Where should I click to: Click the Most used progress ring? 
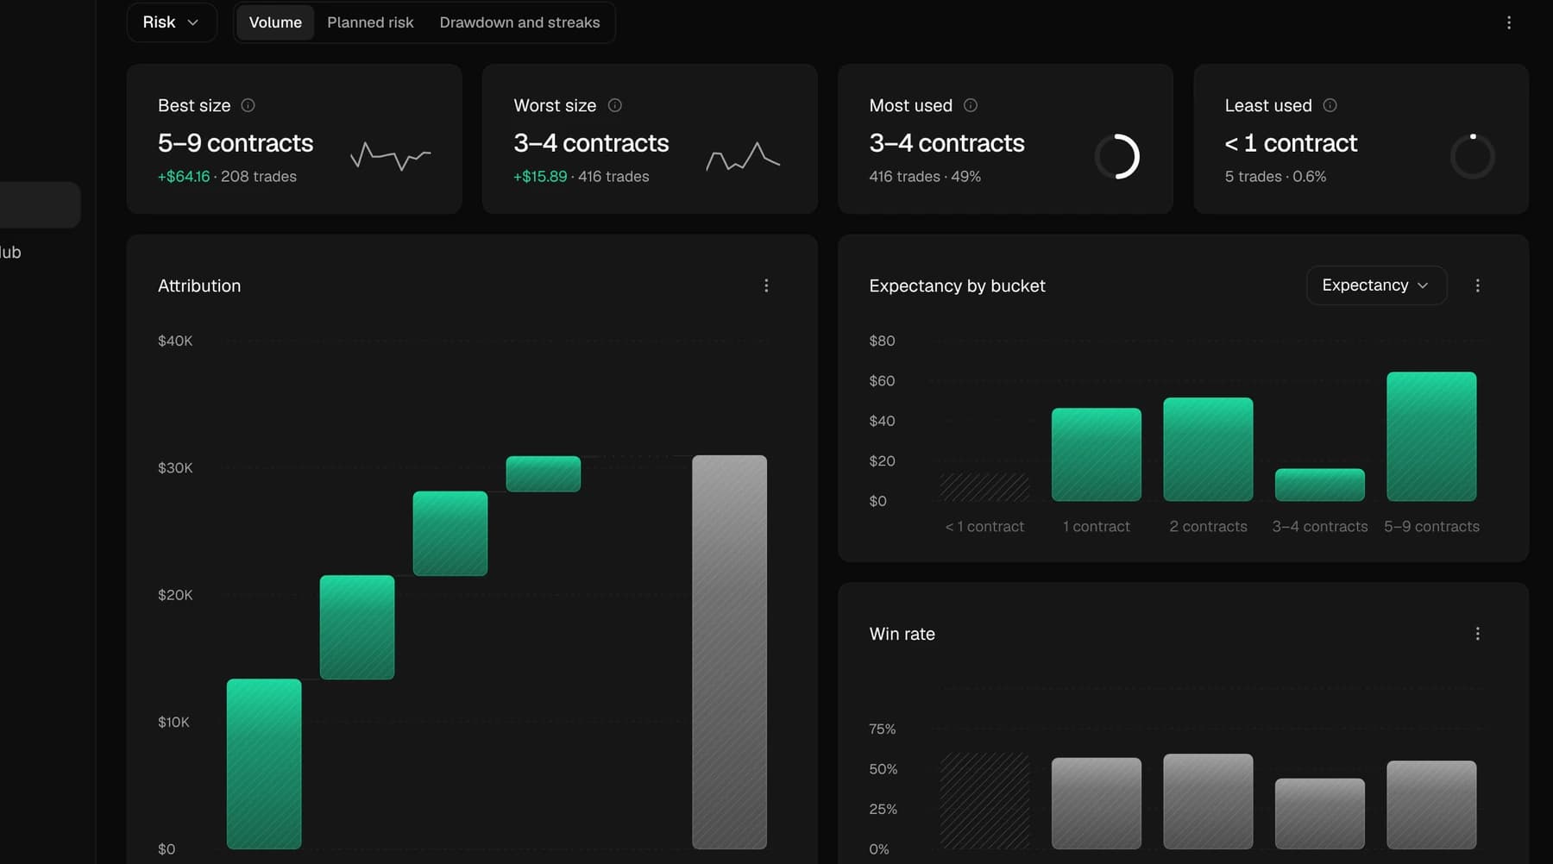click(x=1117, y=156)
